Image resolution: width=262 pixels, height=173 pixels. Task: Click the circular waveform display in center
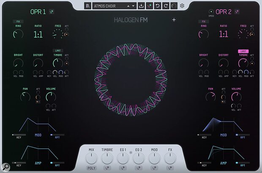pyautogui.click(x=131, y=80)
